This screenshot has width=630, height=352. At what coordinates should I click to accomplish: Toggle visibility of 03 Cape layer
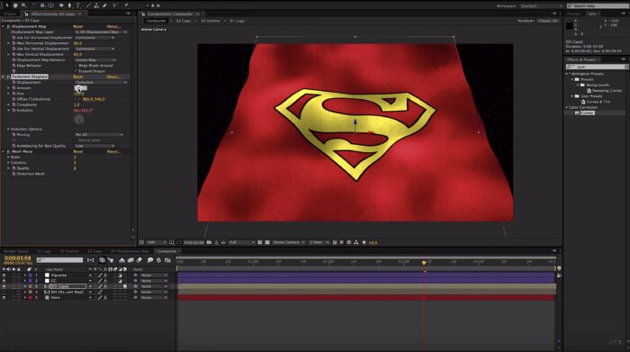[4, 286]
